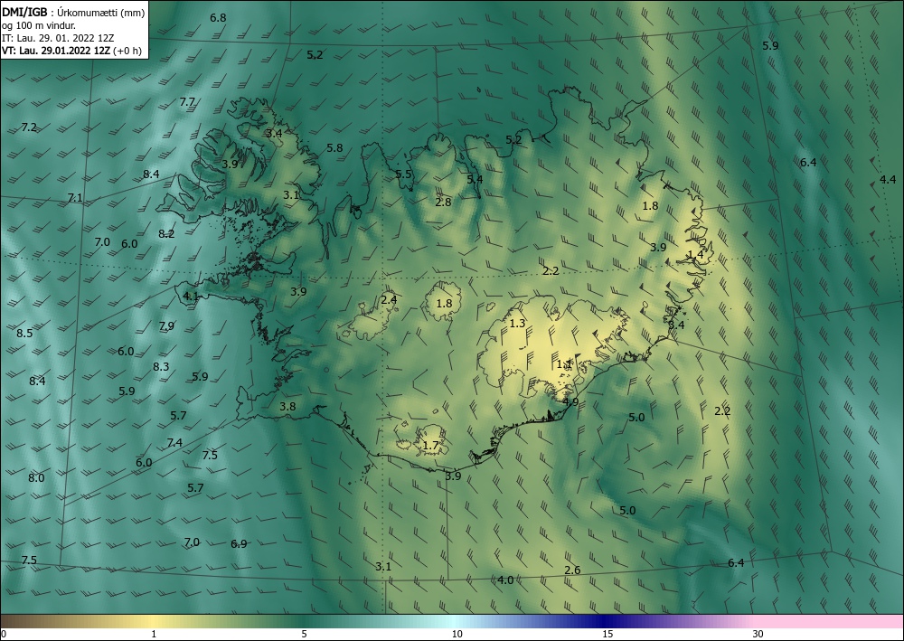Select the 'VT: Lau. 29.01.2022 12Z (+0 h)' line
The height and width of the screenshot is (641, 904).
tap(71, 51)
